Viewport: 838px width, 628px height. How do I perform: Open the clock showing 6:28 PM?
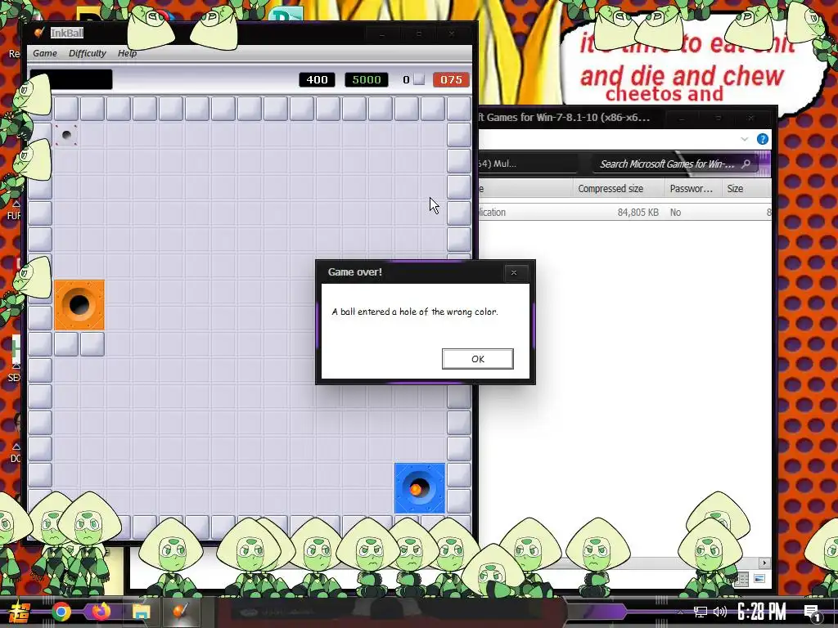click(x=762, y=612)
